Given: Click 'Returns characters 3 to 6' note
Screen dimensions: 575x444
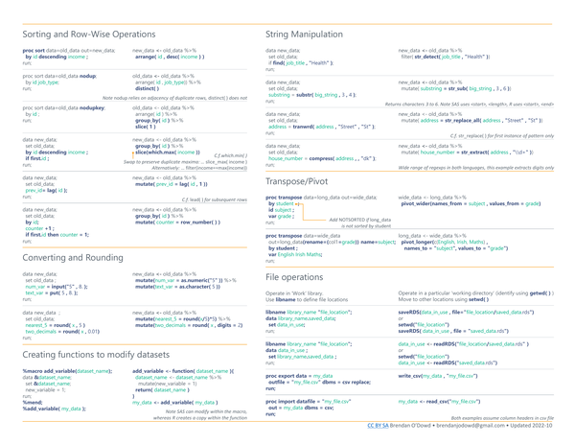Looking at the screenshot, I should 470,105.
